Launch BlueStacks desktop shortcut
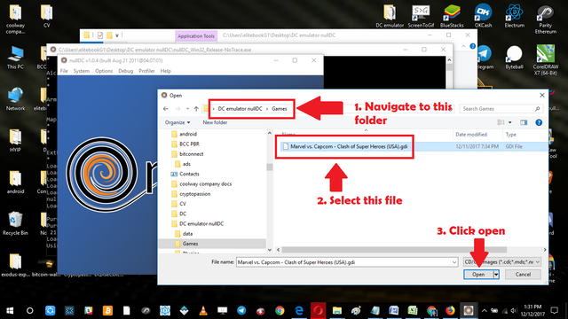Screen dimensions: 568x319 coord(452,16)
